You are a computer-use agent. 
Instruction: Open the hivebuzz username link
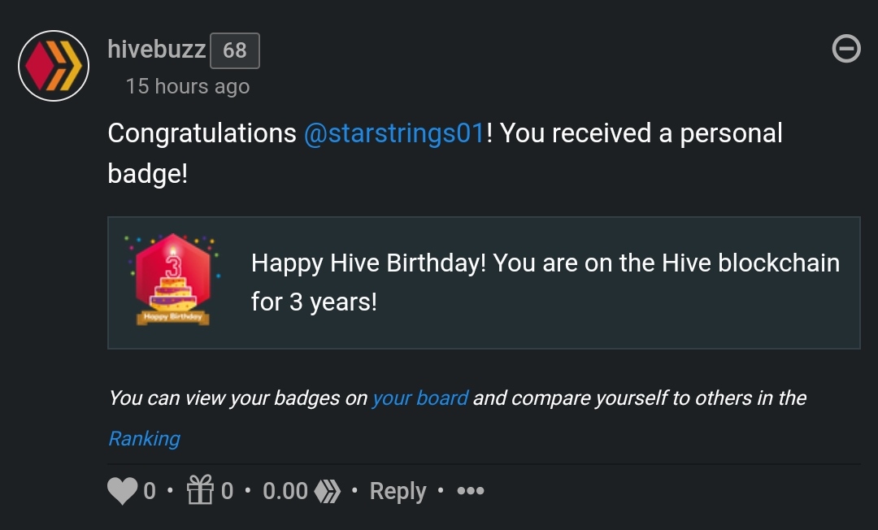[157, 50]
